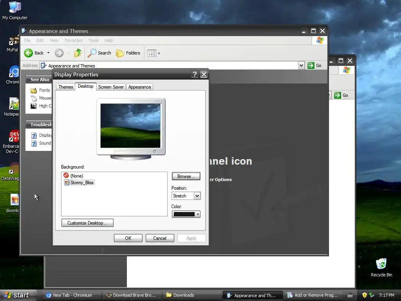Screen dimensions: 401x301
Task: Maximize the background window behind Appearance
Action: tap(341, 61)
